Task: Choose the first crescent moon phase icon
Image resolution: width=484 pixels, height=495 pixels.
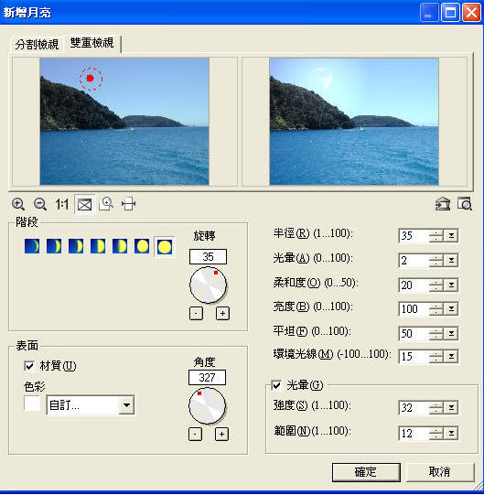Action: point(32,246)
